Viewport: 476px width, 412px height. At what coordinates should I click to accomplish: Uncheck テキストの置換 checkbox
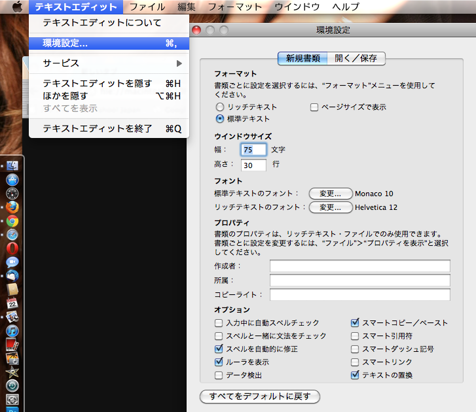[355, 375]
